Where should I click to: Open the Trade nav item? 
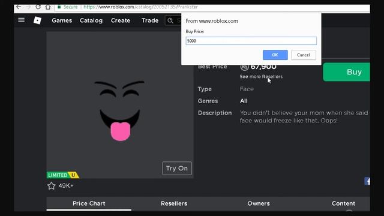(x=150, y=20)
